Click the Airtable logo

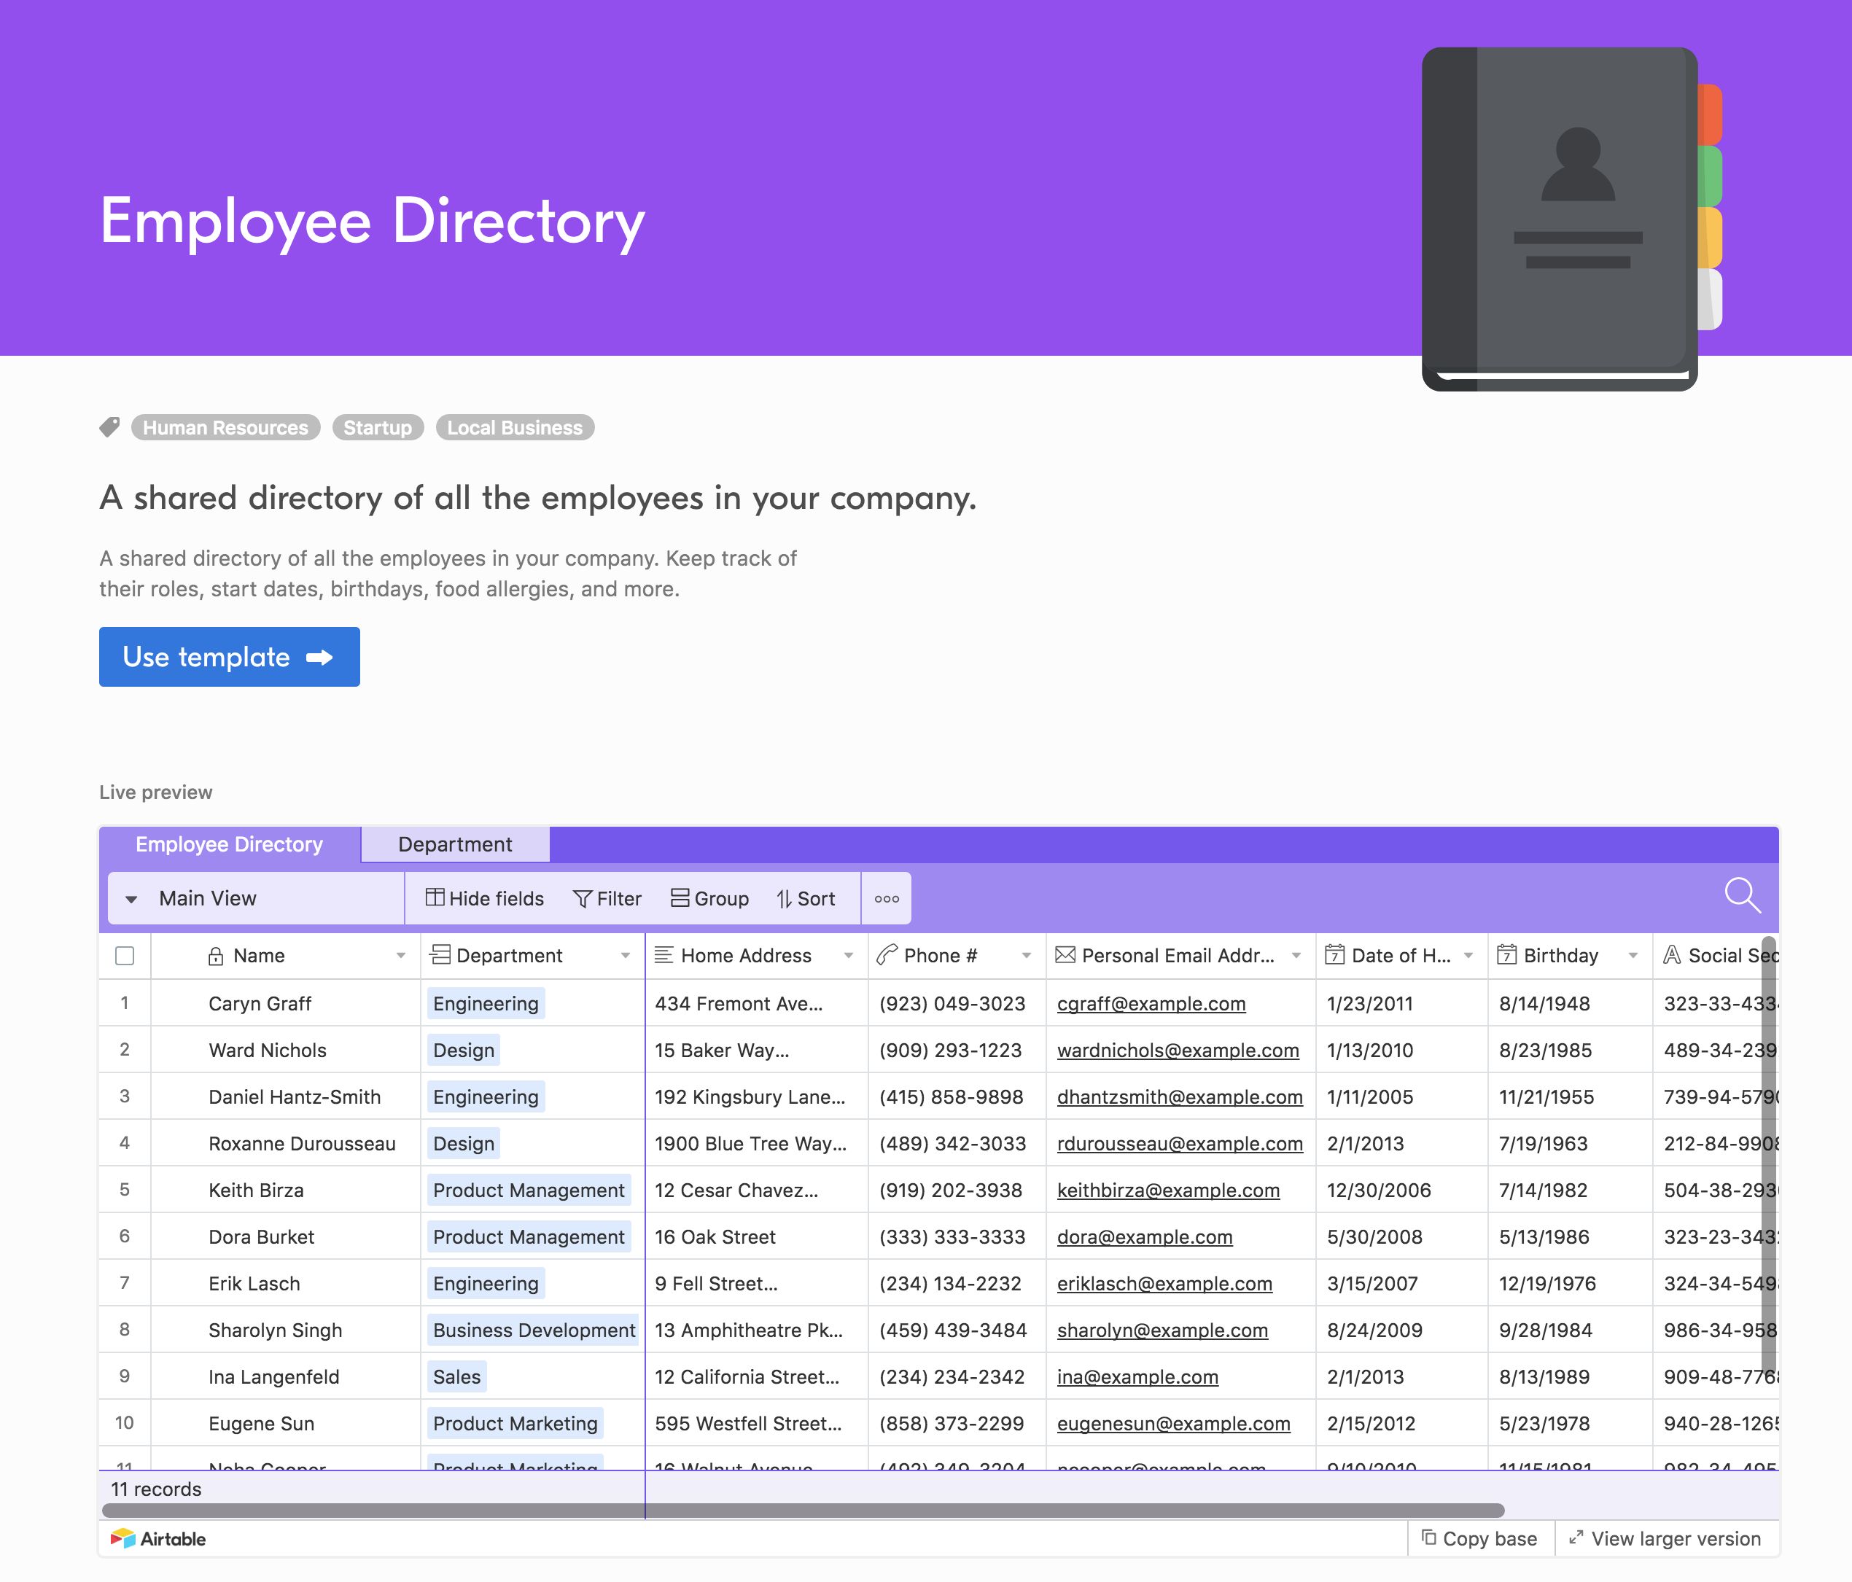158,1538
